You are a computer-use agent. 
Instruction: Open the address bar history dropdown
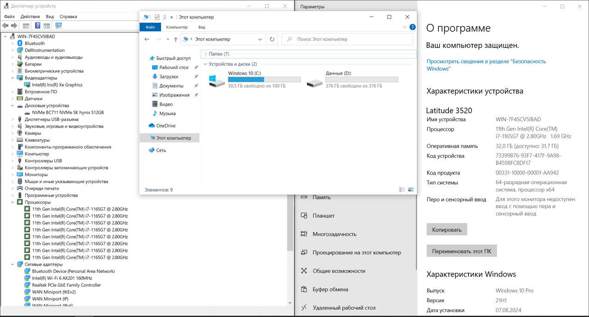[x=260, y=40]
